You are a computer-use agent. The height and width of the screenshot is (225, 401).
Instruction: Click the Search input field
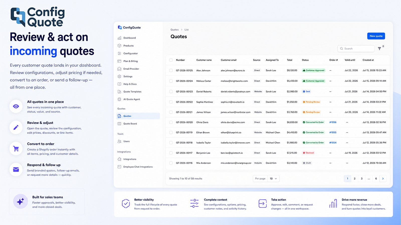tap(356, 48)
